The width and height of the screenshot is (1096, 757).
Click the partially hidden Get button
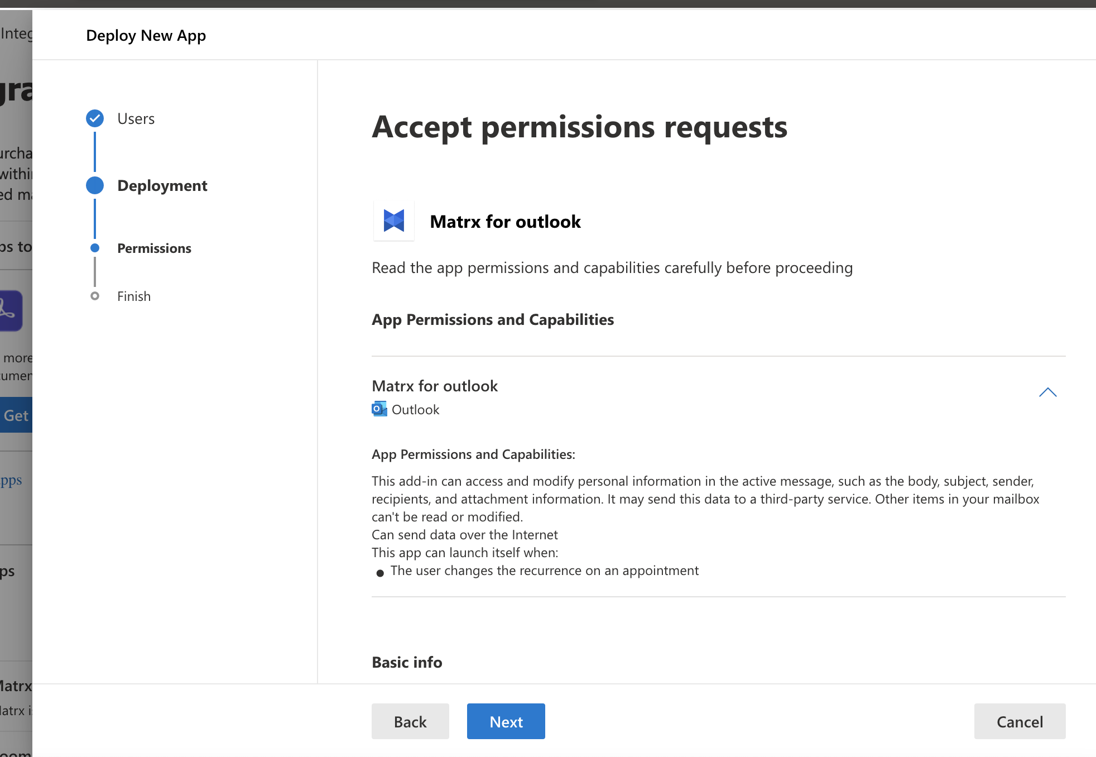(x=16, y=415)
